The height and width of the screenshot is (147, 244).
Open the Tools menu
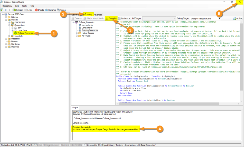coord(24,5)
